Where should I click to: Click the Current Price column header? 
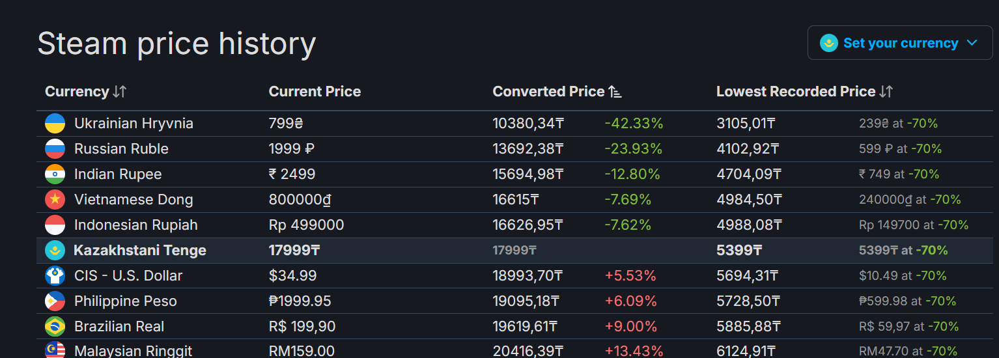(315, 92)
